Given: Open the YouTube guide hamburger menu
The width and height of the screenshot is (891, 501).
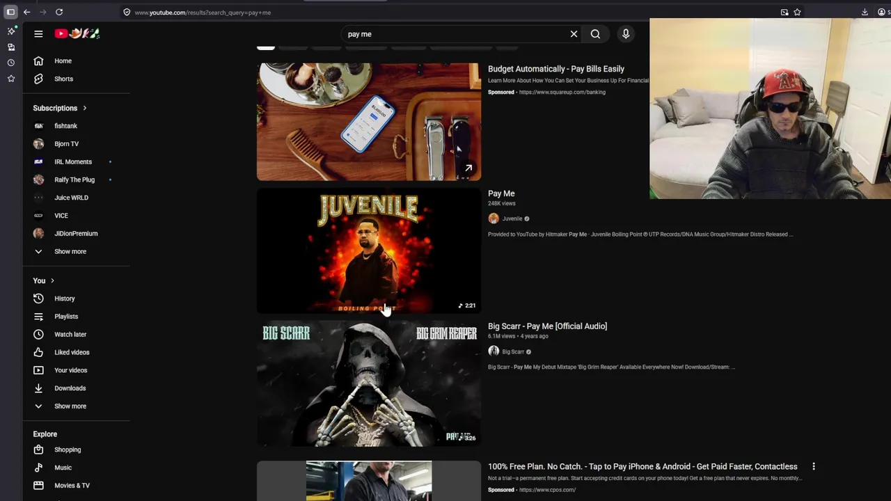Looking at the screenshot, I should (38, 33).
